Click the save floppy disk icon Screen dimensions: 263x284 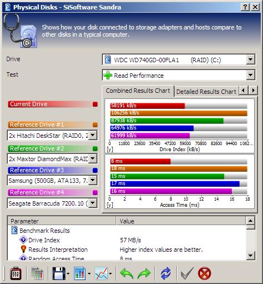(59, 273)
